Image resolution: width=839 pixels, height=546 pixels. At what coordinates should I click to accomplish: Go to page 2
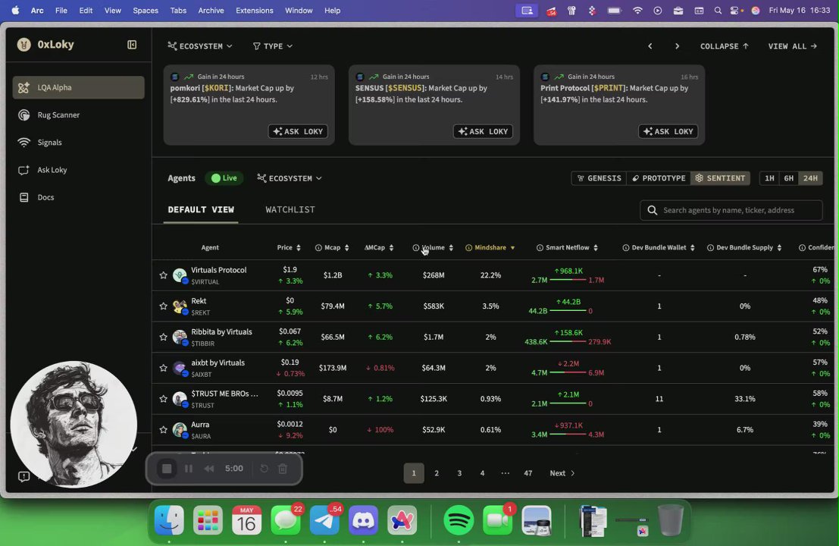(x=437, y=473)
